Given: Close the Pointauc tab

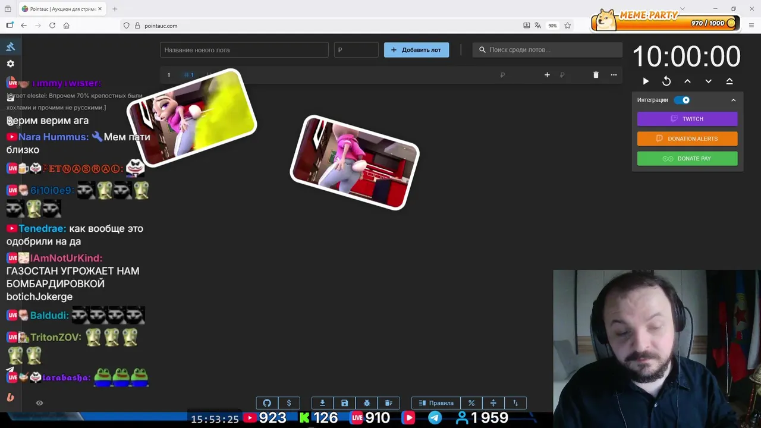Looking at the screenshot, I should [100, 9].
